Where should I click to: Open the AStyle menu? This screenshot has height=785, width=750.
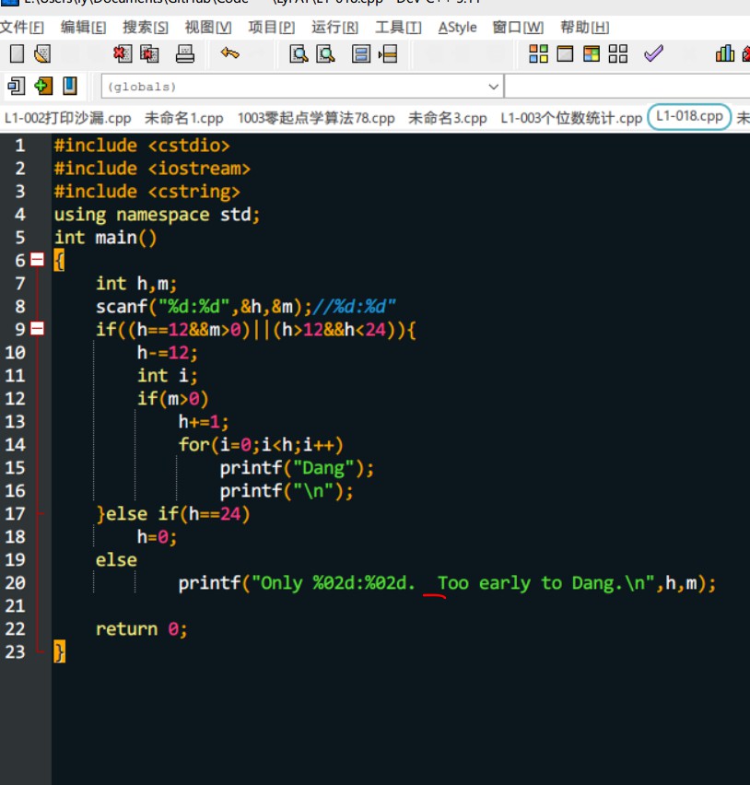(x=457, y=27)
